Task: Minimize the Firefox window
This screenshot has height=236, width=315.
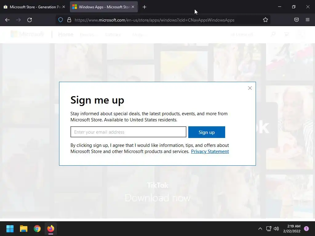Action: point(279,7)
